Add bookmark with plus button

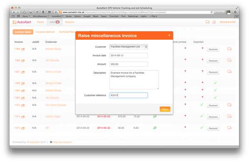pyautogui.click(x=56, y=12)
